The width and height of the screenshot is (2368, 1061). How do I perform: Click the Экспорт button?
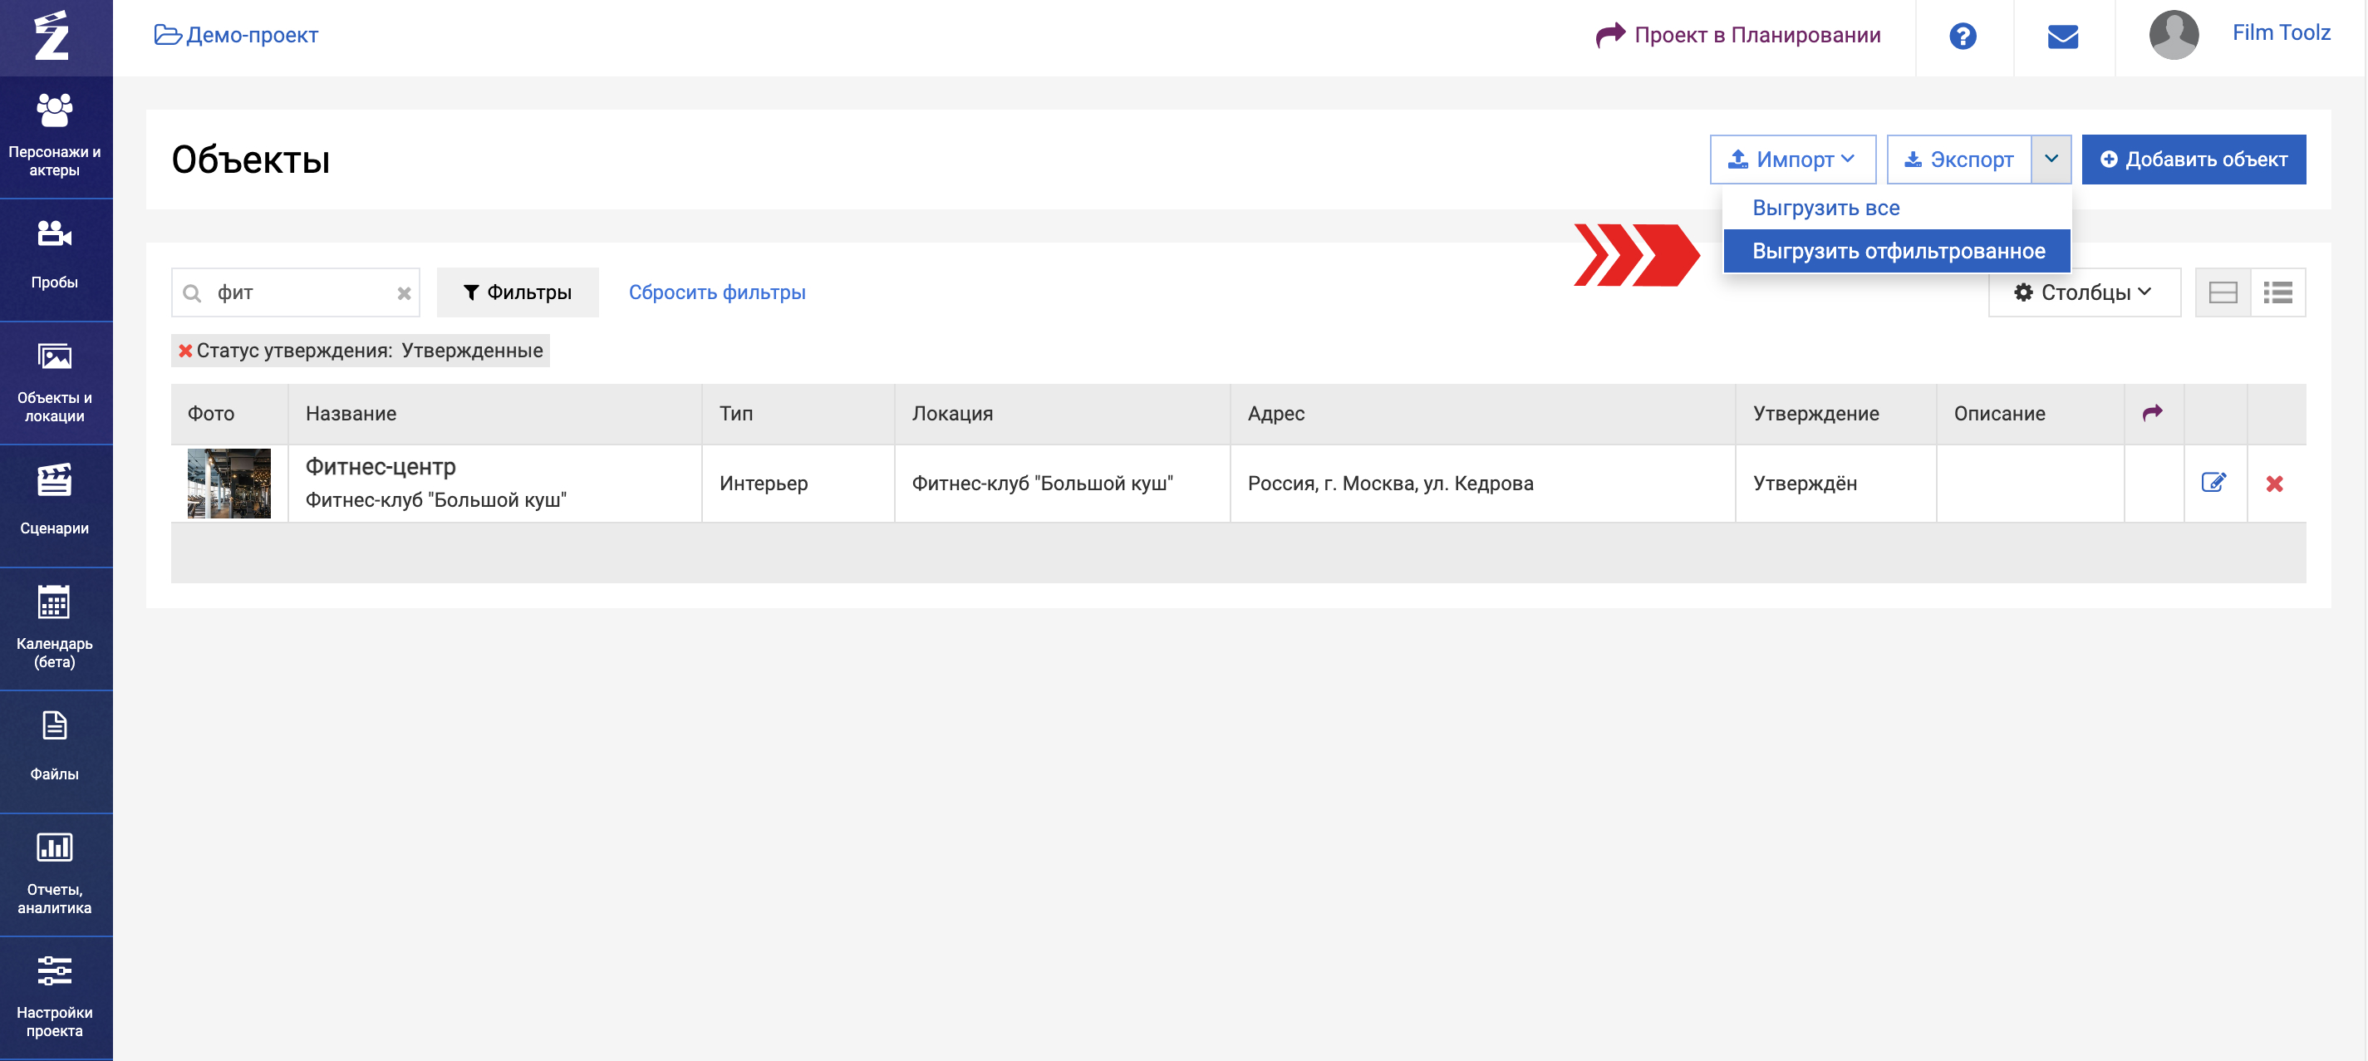pos(1958,159)
